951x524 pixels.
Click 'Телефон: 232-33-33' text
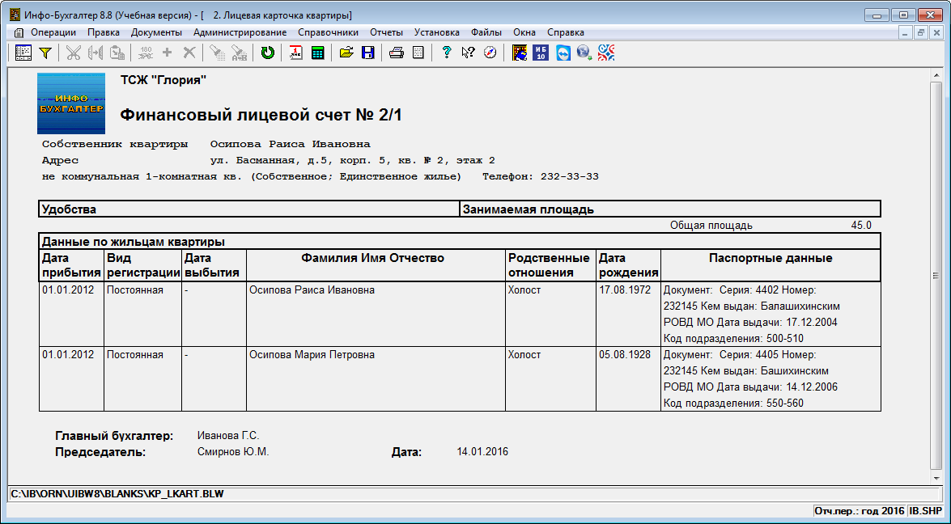click(541, 177)
